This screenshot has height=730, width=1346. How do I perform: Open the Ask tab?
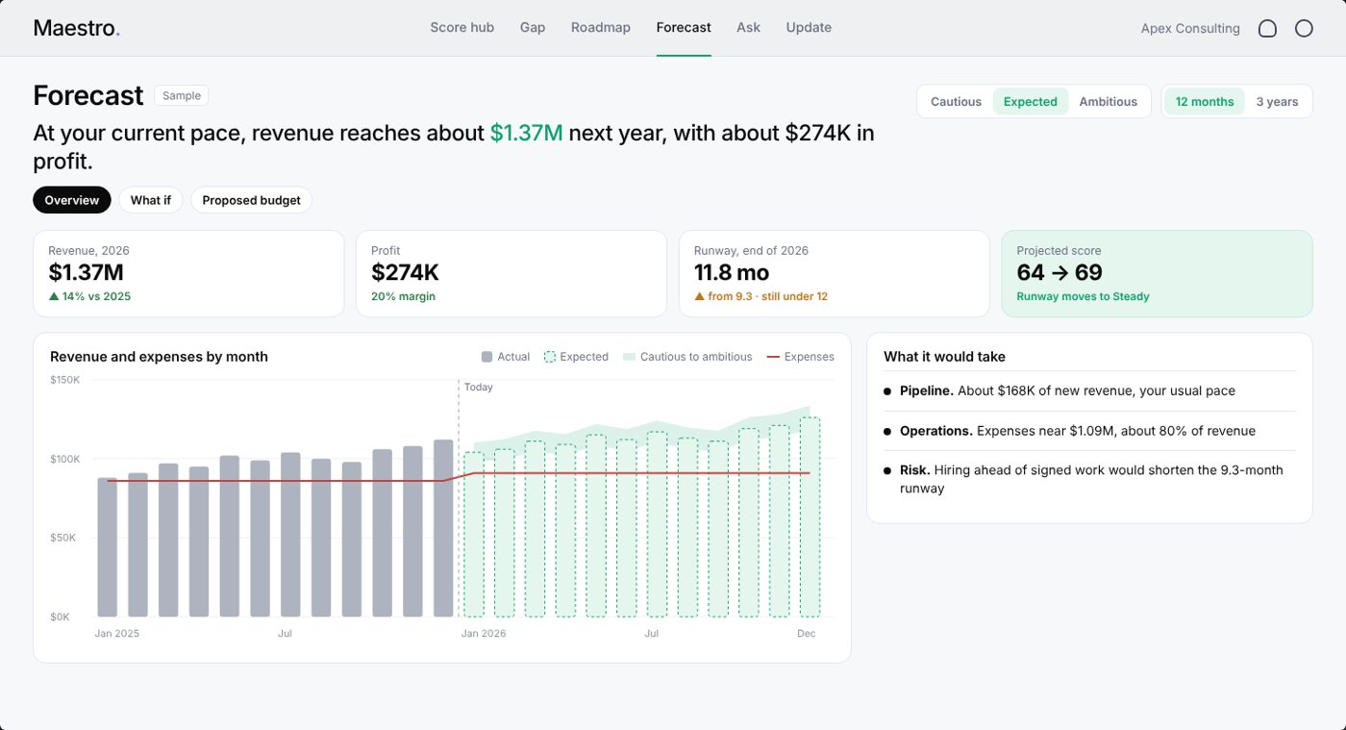pyautogui.click(x=748, y=28)
